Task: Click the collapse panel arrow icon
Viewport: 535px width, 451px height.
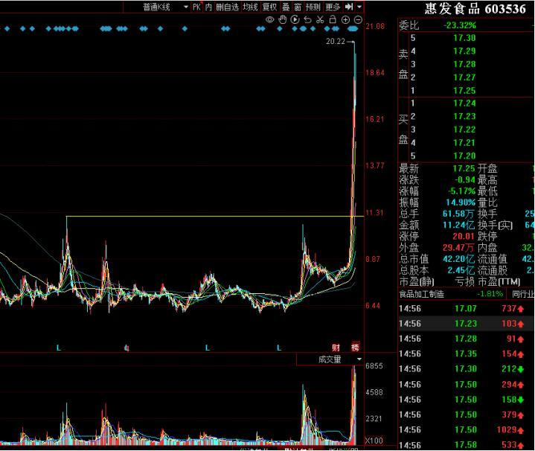Action: (x=348, y=7)
